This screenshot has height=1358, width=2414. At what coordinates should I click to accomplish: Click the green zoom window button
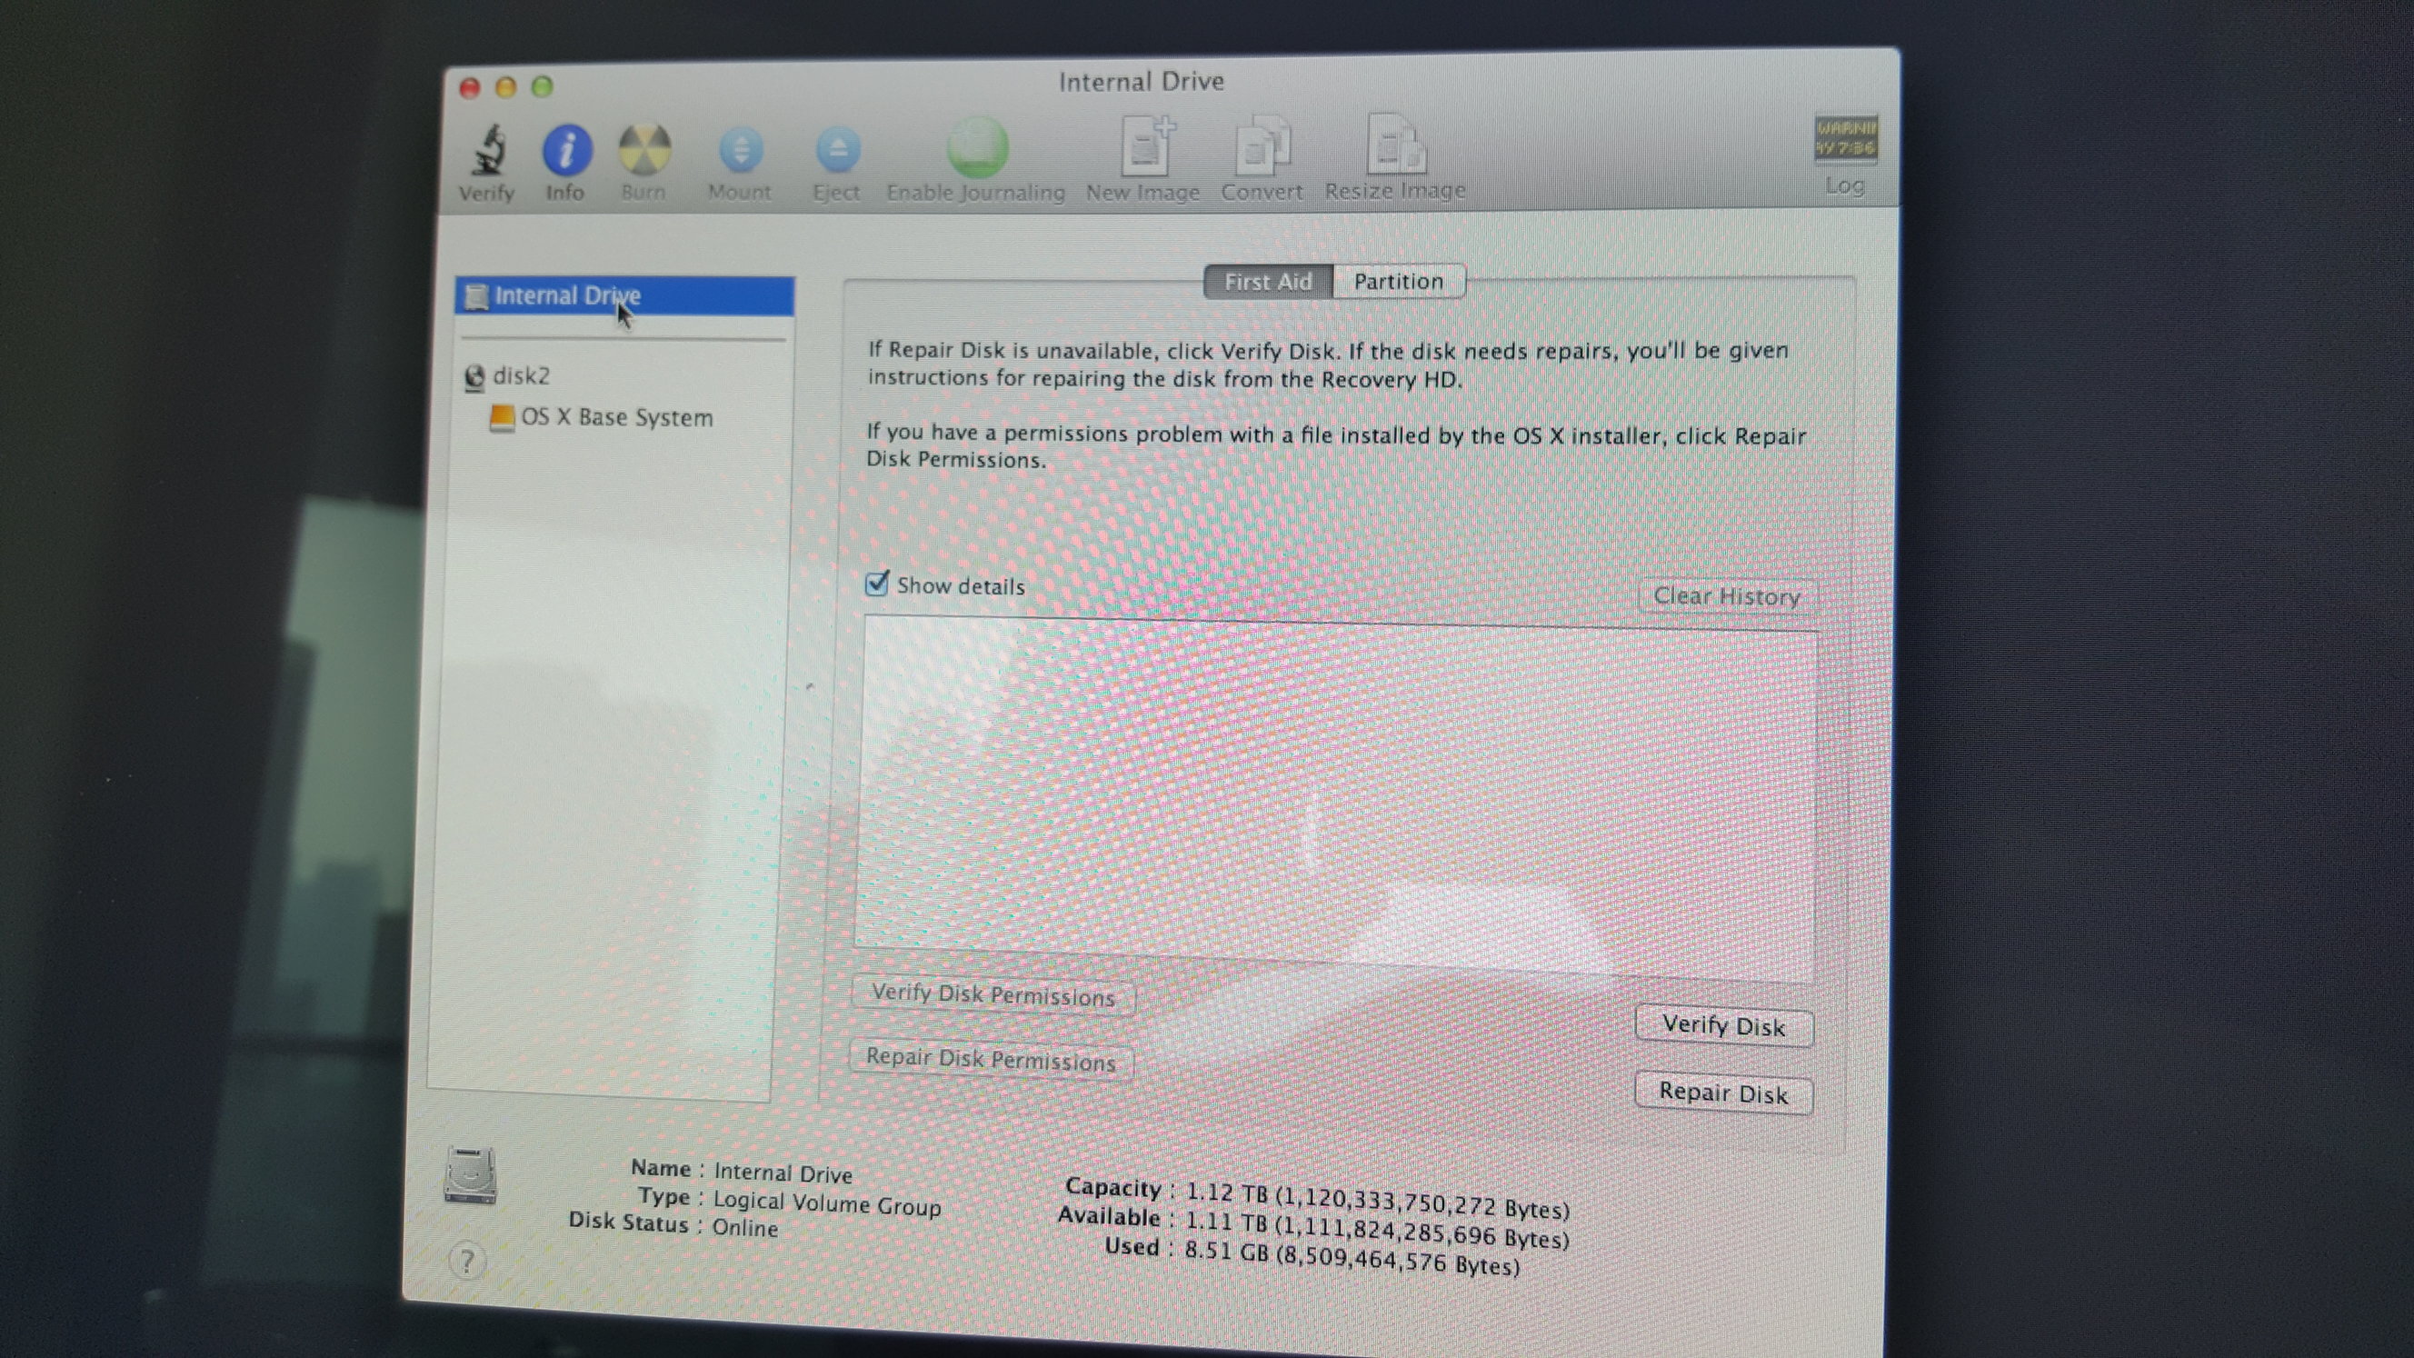[543, 86]
